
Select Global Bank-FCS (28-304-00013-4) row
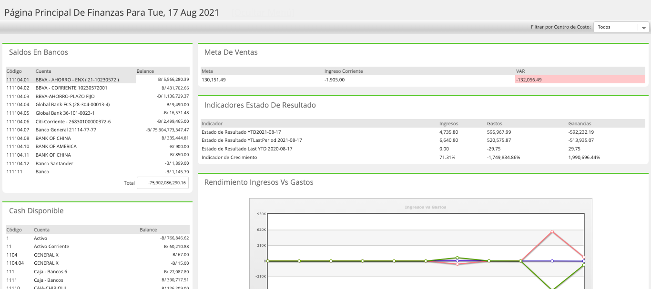pos(98,105)
